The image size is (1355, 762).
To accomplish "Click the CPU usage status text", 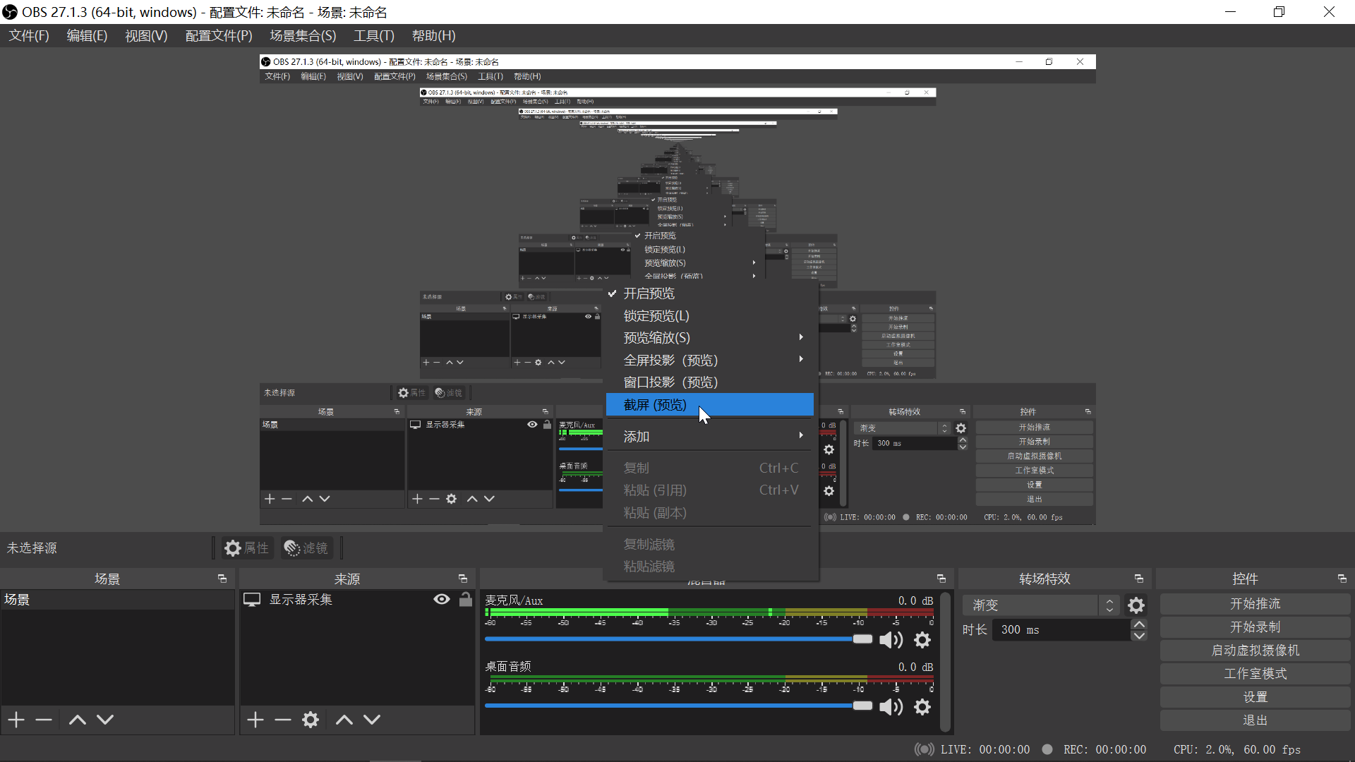I will click(1237, 750).
